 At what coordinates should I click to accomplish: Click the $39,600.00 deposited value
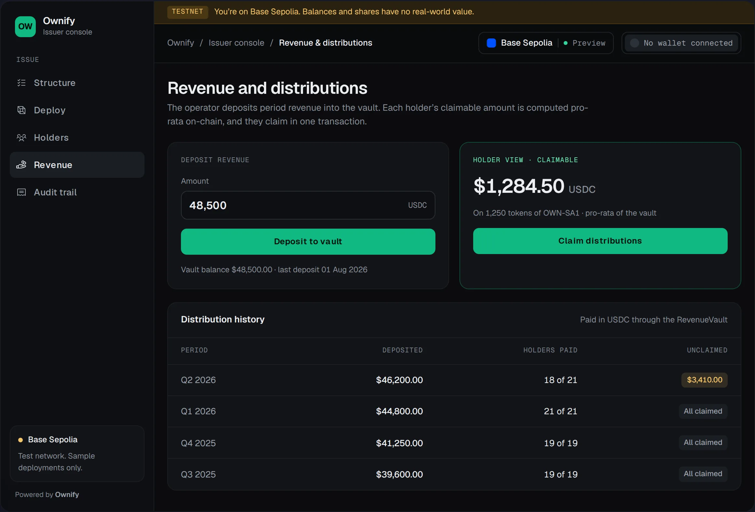[399, 474]
